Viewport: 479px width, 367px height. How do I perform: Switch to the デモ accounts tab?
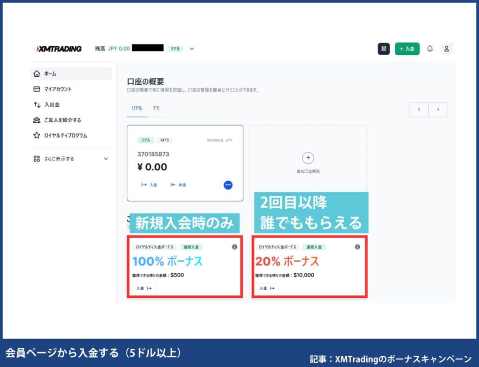(x=156, y=108)
